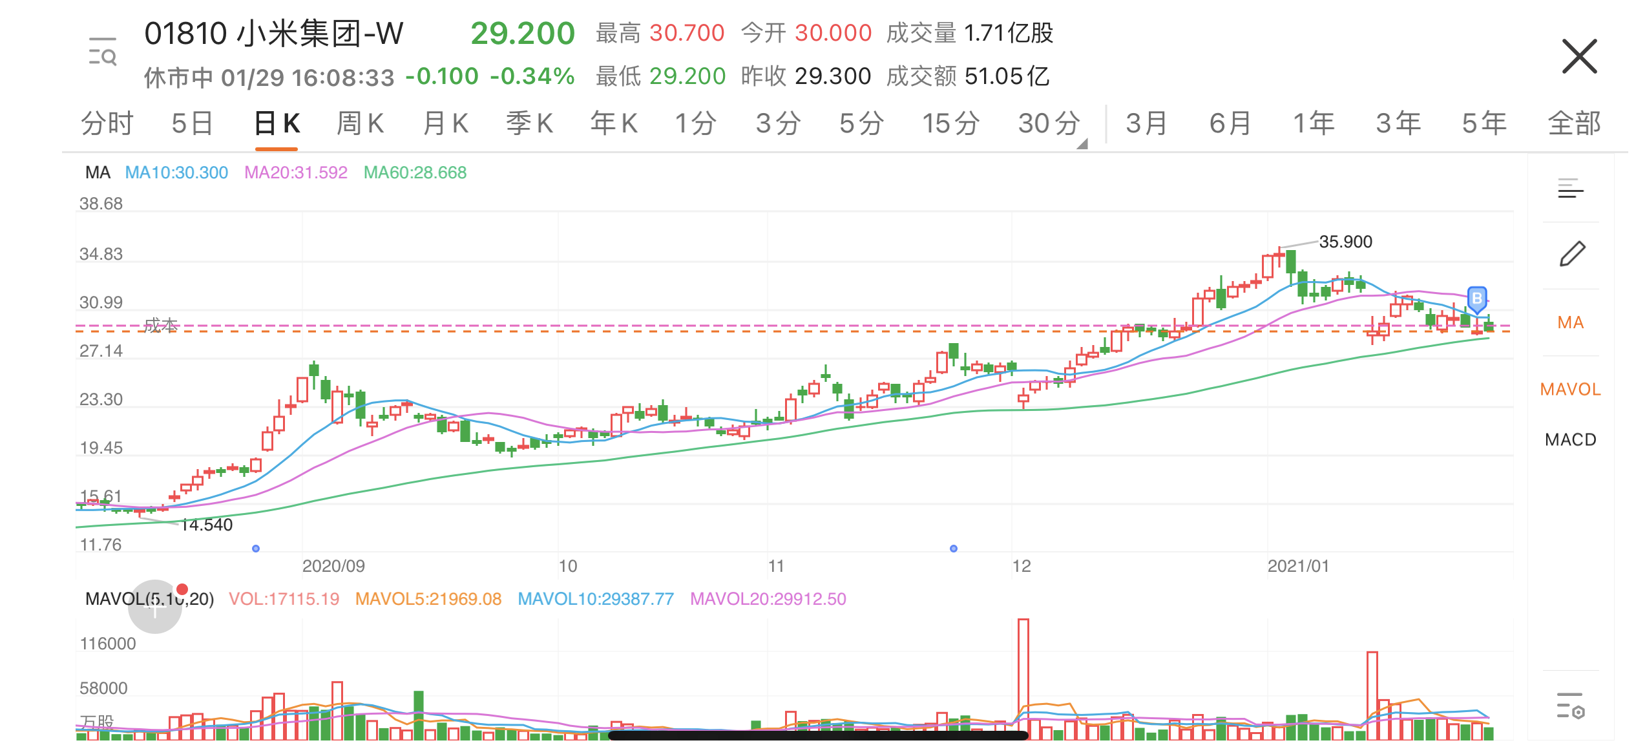
Task: Tap the gray plus floating button
Action: 155,606
